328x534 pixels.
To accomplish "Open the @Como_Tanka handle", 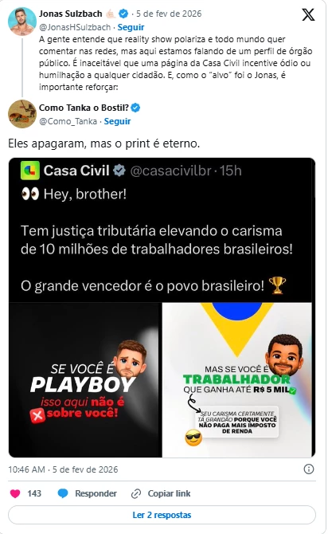I will [x=68, y=121].
